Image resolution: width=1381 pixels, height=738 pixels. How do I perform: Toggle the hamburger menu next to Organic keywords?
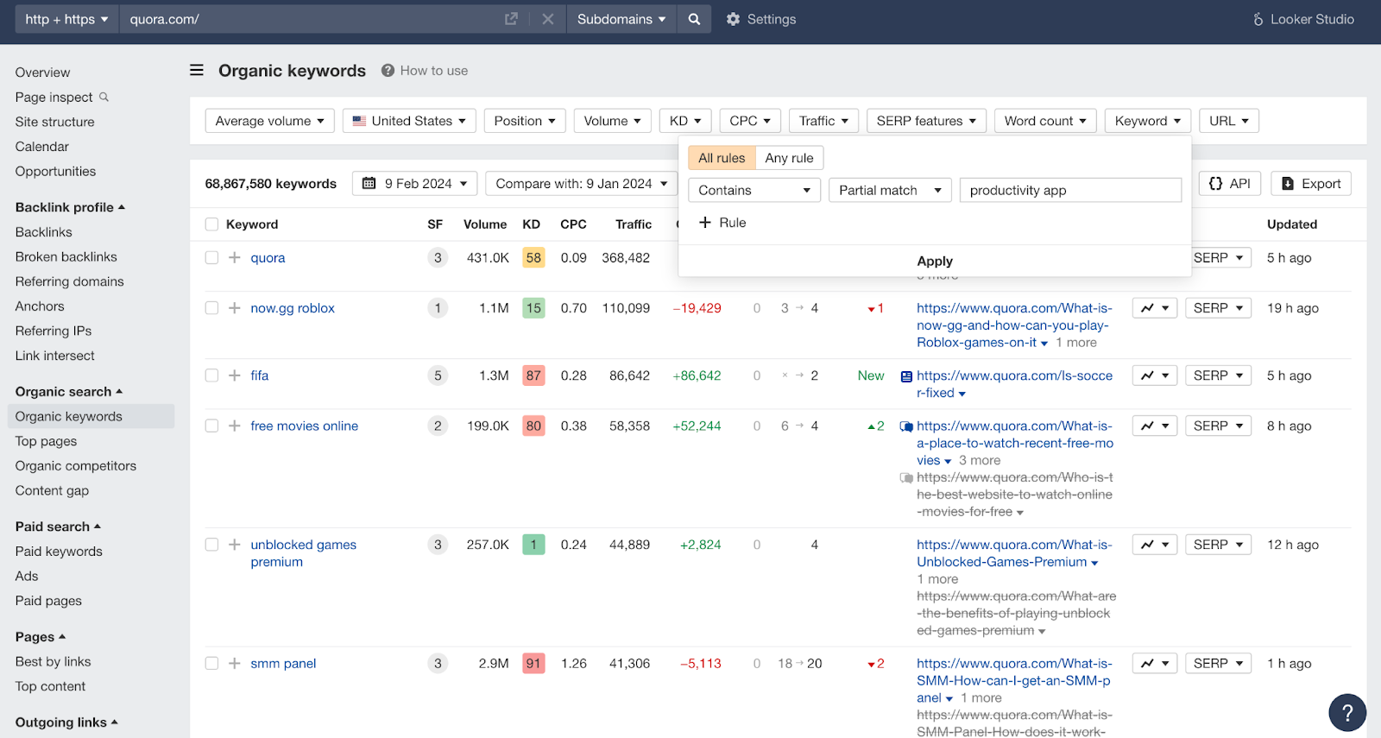pos(197,70)
